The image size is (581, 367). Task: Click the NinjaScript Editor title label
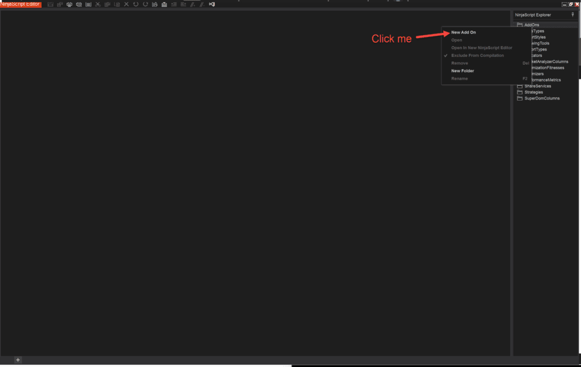click(20, 4)
